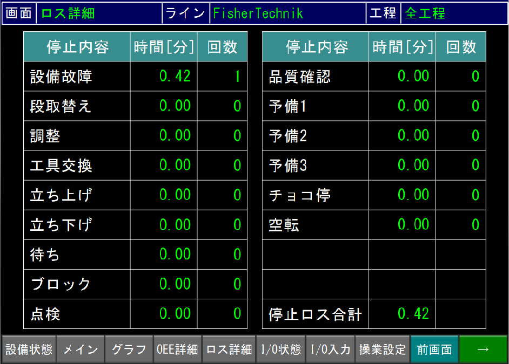Click the ブロック row label
Image resolution: width=509 pixels, height=364 pixels.
[x=61, y=284]
